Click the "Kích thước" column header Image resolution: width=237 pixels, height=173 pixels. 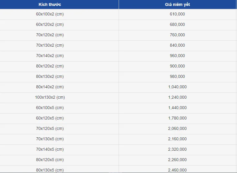click(50, 4)
